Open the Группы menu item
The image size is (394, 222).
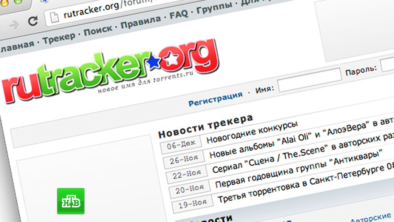[x=214, y=7]
